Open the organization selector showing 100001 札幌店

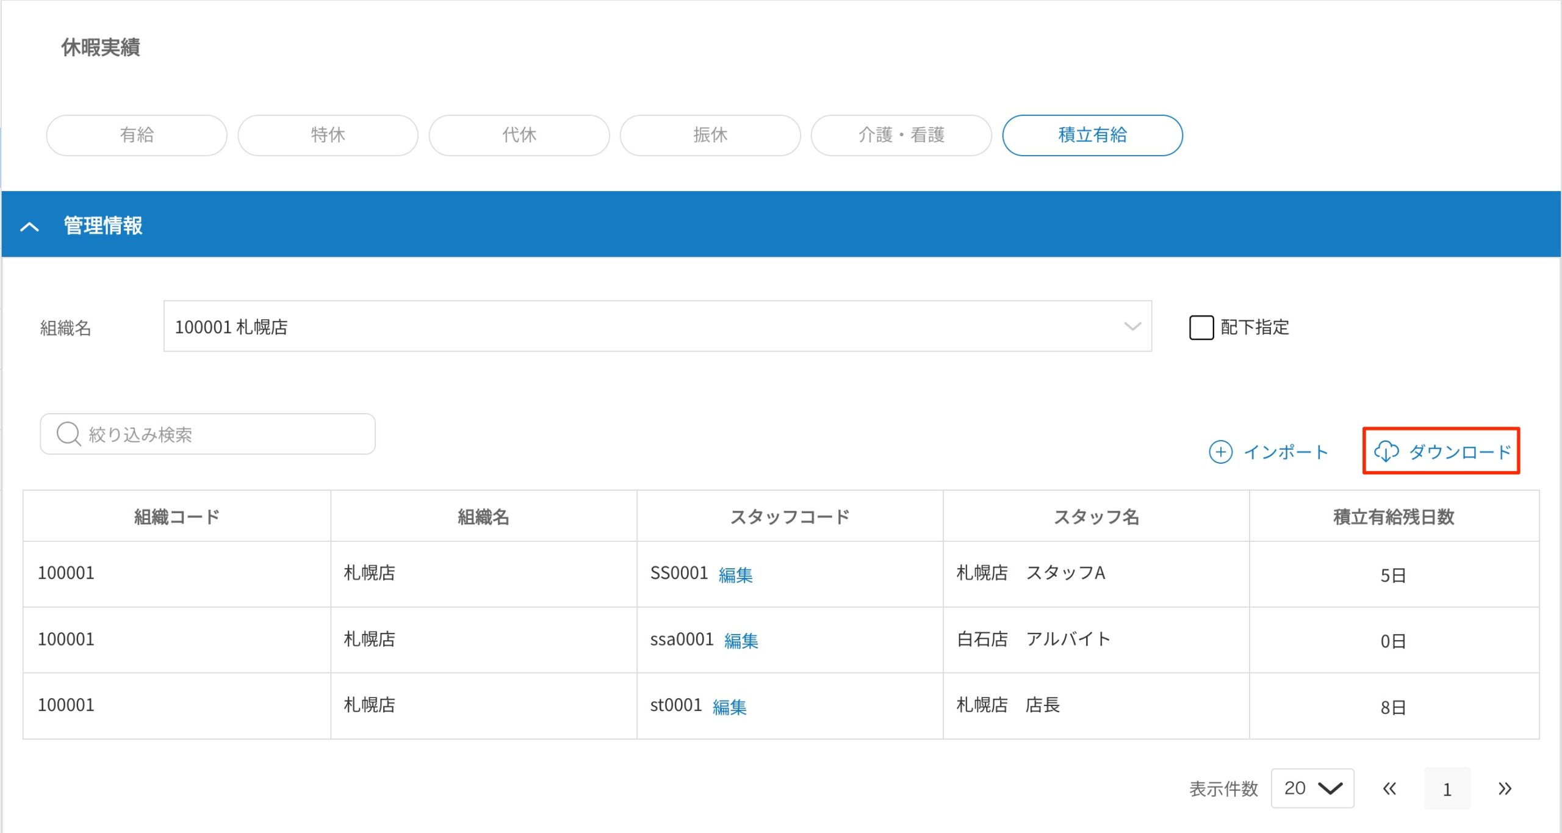[x=657, y=326]
